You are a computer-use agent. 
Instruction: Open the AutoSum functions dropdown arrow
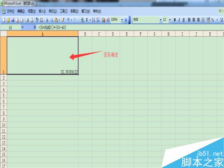90,20
